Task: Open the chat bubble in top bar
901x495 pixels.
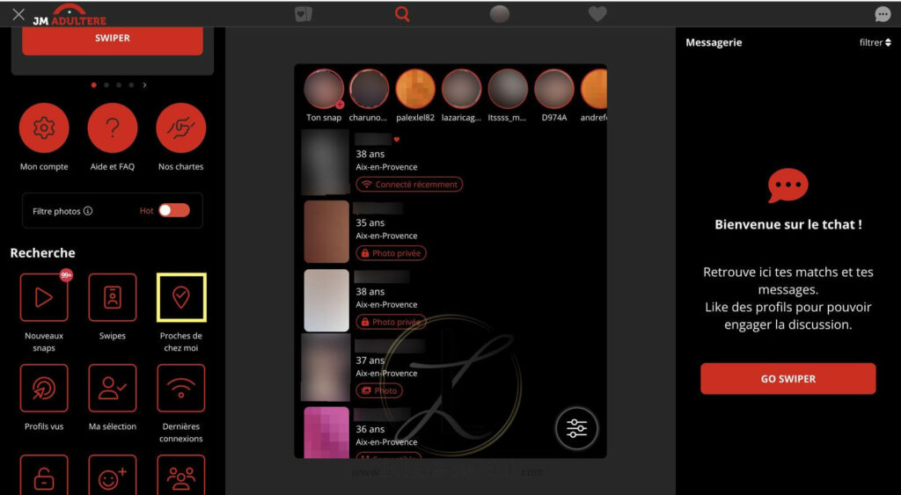Action: click(x=883, y=14)
